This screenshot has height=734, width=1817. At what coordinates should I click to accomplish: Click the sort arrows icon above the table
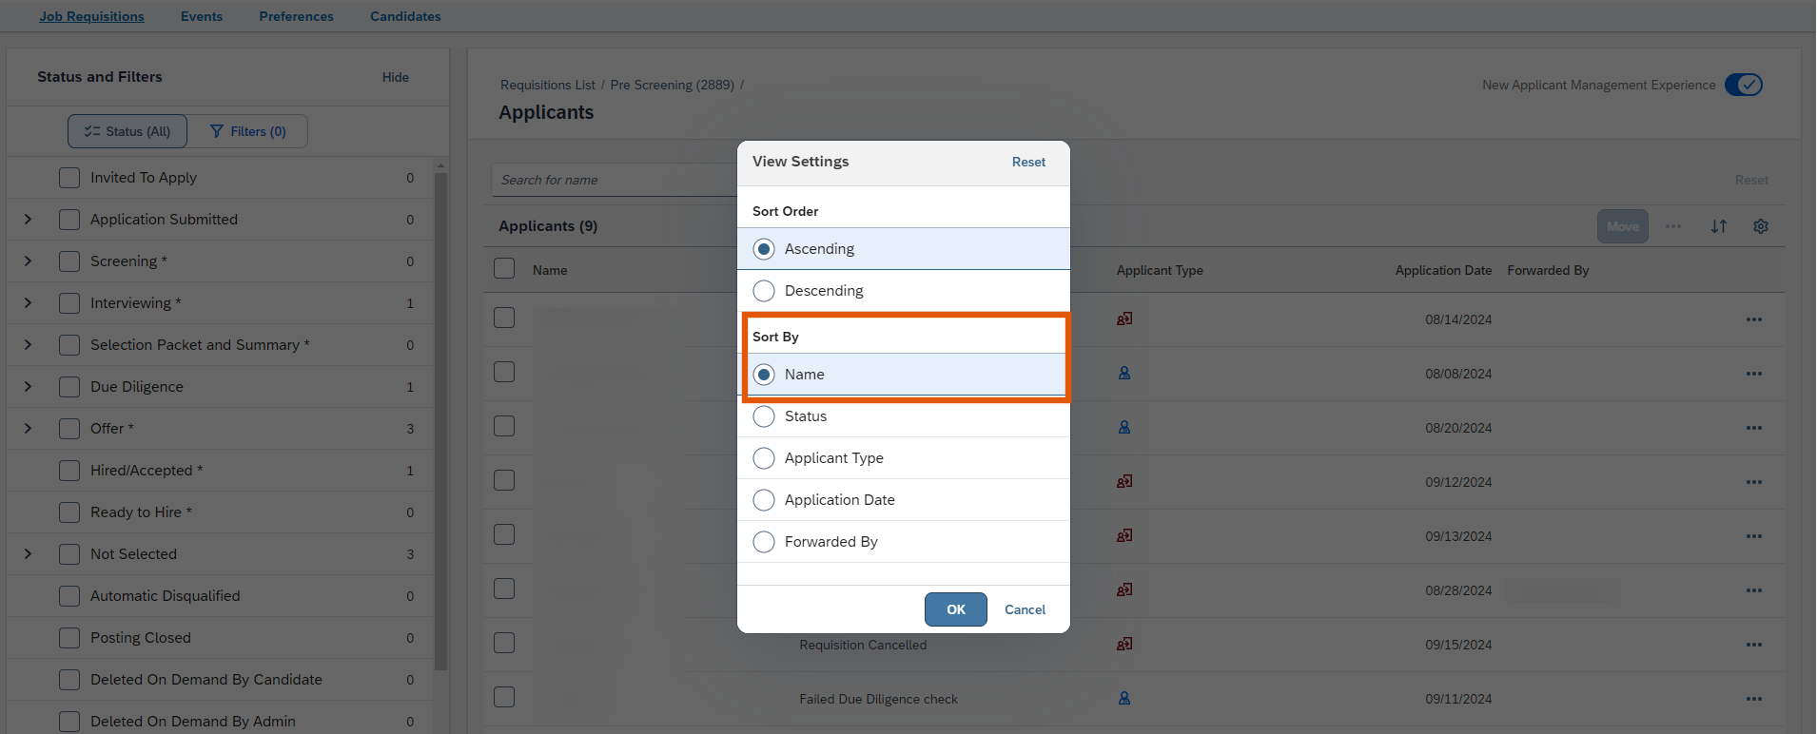tap(1718, 226)
